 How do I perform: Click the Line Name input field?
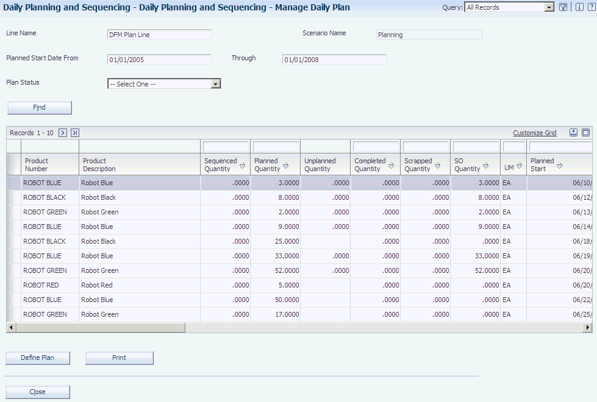[159, 35]
